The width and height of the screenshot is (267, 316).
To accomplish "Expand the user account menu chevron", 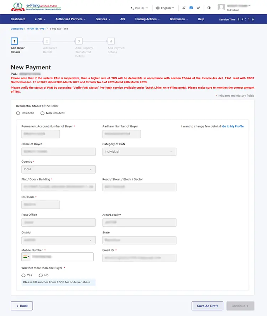I will click(x=250, y=6).
